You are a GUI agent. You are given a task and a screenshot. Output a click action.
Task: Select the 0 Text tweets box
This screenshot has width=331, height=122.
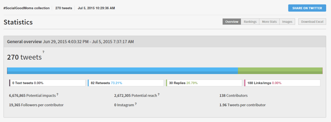(x=47, y=83)
